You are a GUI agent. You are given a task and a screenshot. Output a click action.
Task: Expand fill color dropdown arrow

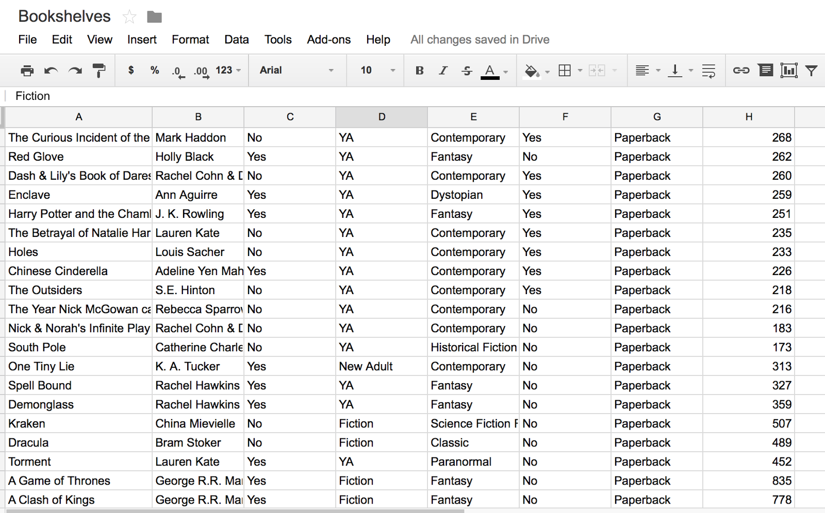point(547,72)
